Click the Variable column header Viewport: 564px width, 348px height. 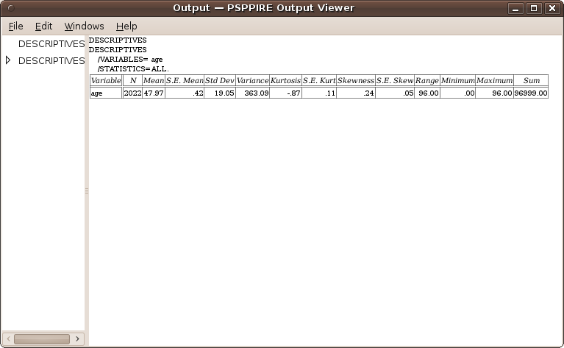106,81
